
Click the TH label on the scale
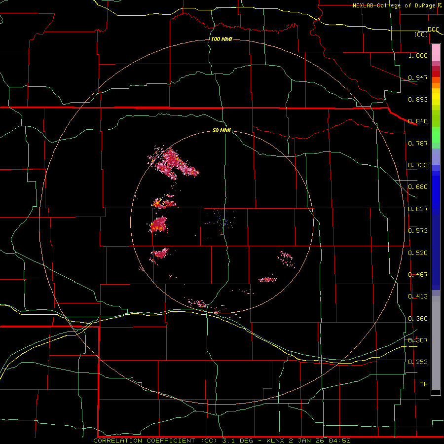pos(424,384)
